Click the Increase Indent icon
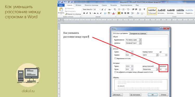This screenshot has height=97, width=195. click(x=136, y=9)
